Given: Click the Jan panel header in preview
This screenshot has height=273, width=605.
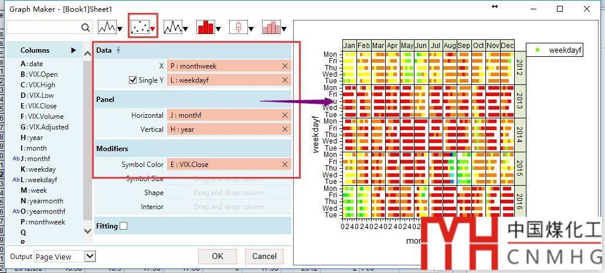Looking at the screenshot, I should [349, 45].
